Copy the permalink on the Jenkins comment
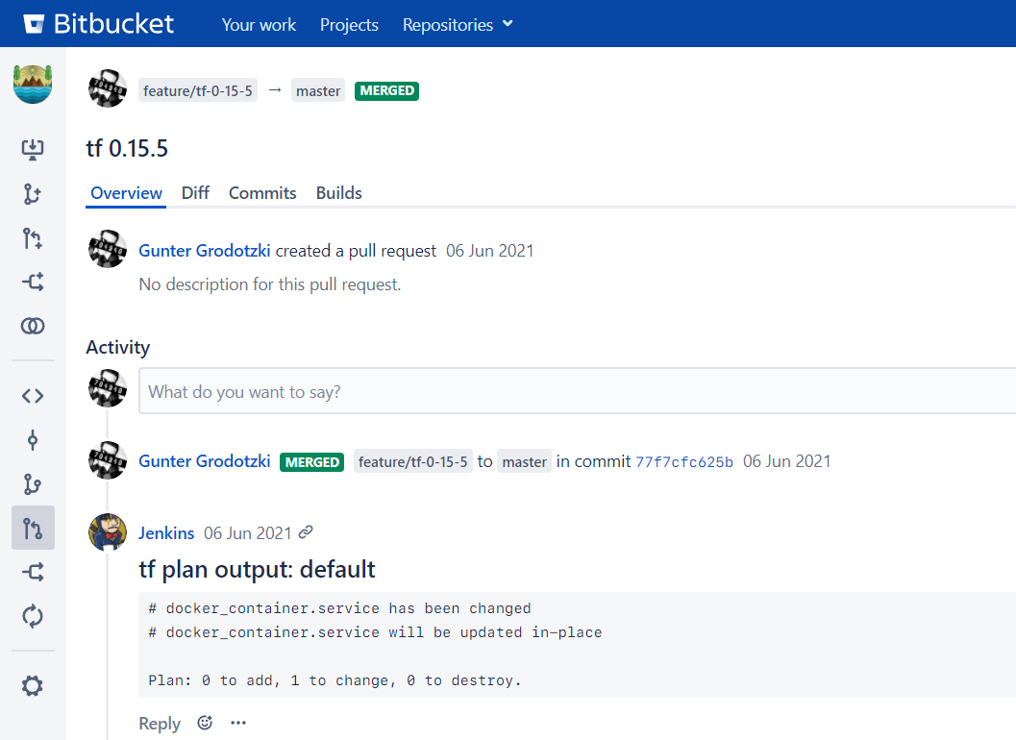 pos(308,532)
